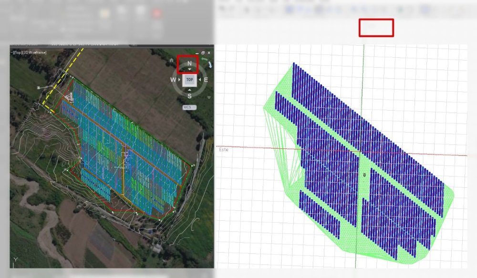Click the small arrow above S on ViewCube
The image size is (477, 278).
pos(189,89)
